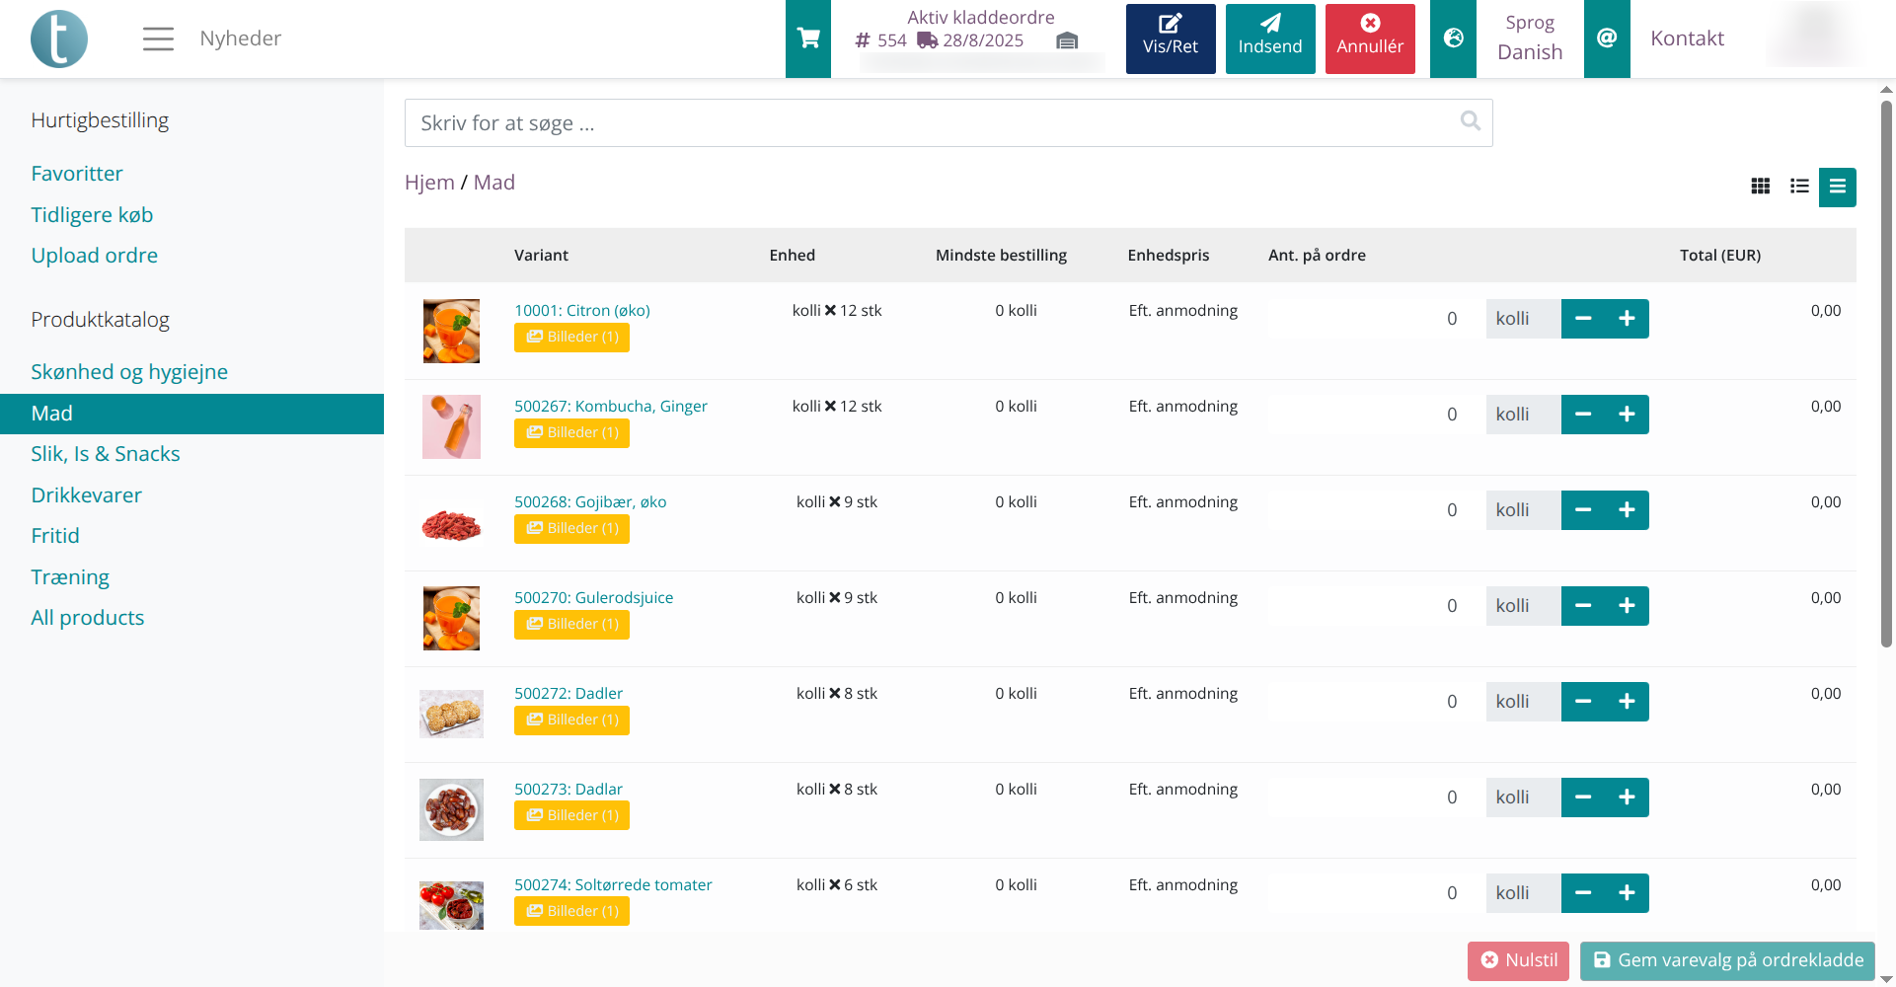Click the product search field
1896x987 pixels.
(x=928, y=123)
